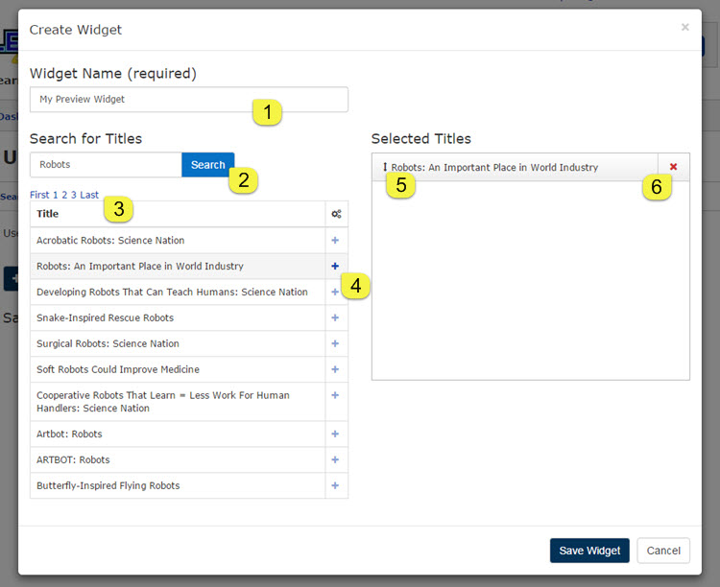Add Soft Robots Could Improve Medicine
This screenshot has width=720, height=587.
335,369
